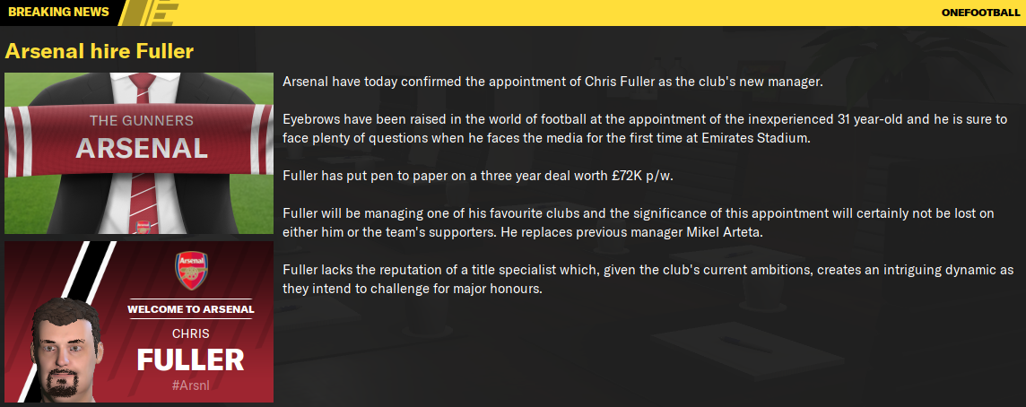Click the red striped tie in the image

141,189
